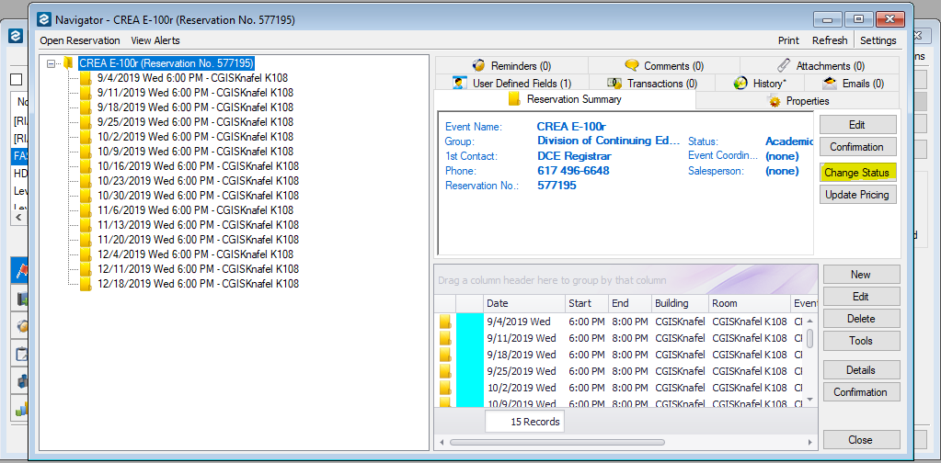Open the Settings menu
The image size is (941, 463).
tap(878, 40)
